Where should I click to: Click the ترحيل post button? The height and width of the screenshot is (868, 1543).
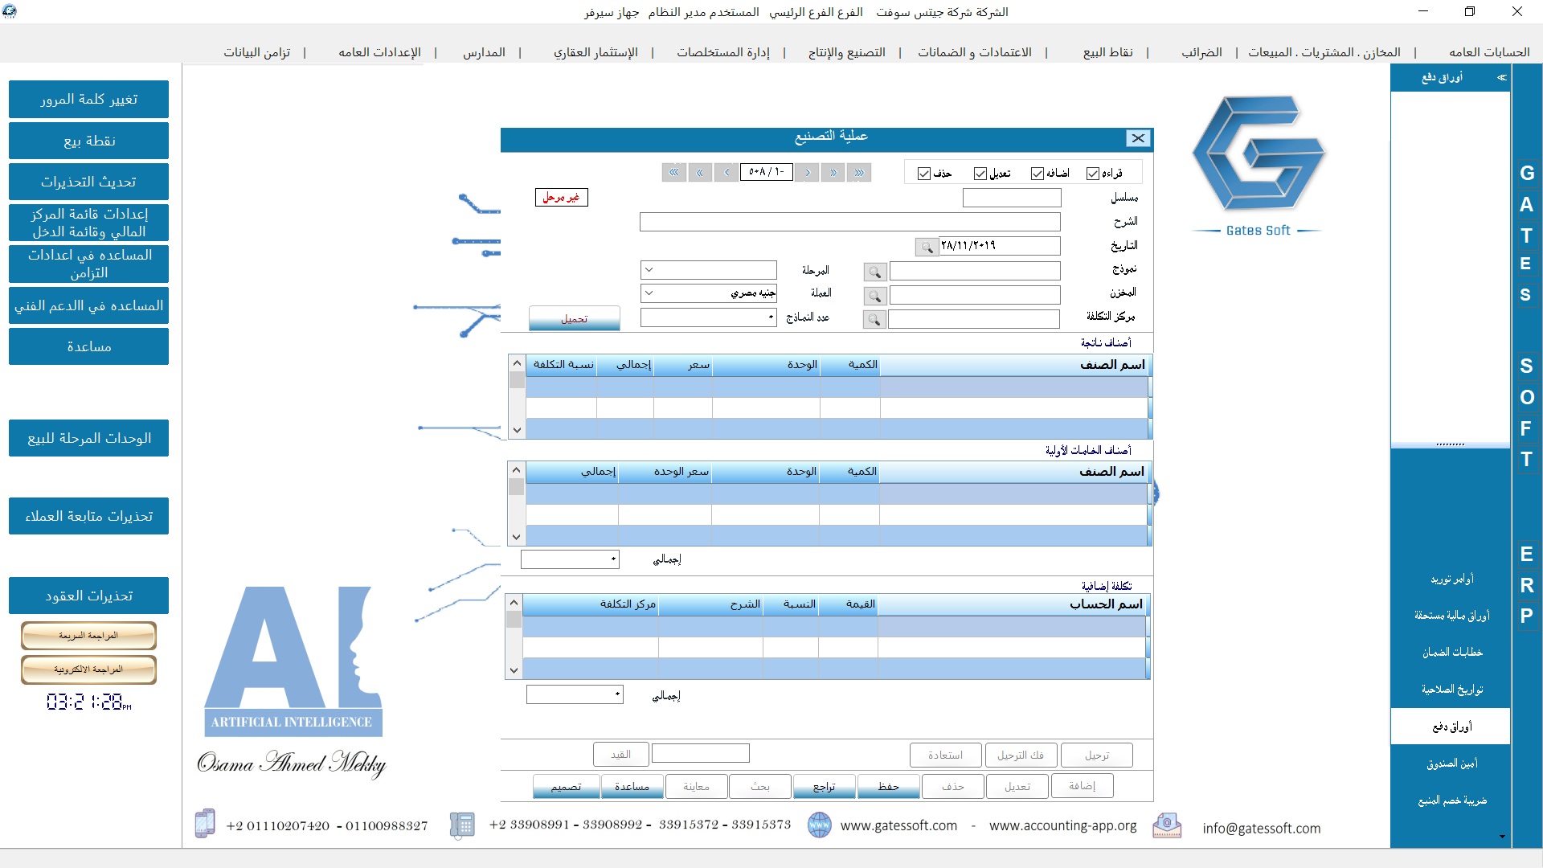(1097, 755)
